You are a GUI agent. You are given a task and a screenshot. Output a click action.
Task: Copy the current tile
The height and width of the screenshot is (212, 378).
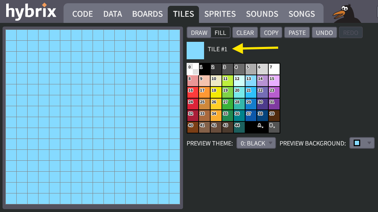point(271,32)
